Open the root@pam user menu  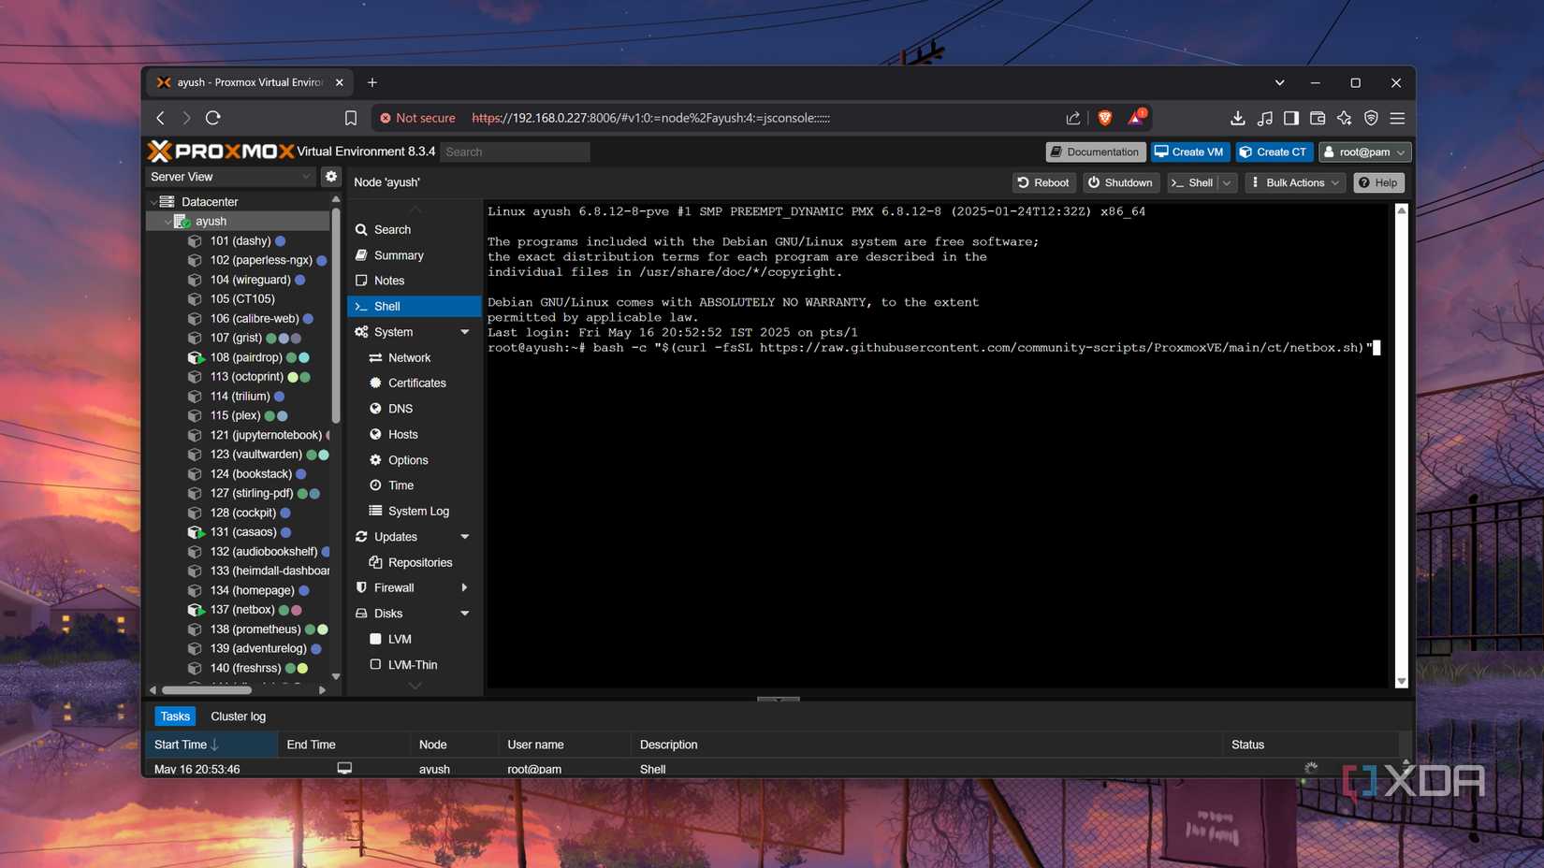point(1364,152)
